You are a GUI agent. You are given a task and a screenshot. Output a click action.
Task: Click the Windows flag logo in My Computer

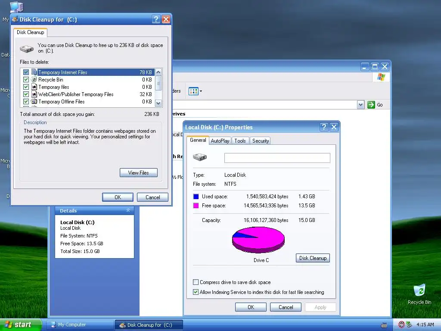(381, 77)
